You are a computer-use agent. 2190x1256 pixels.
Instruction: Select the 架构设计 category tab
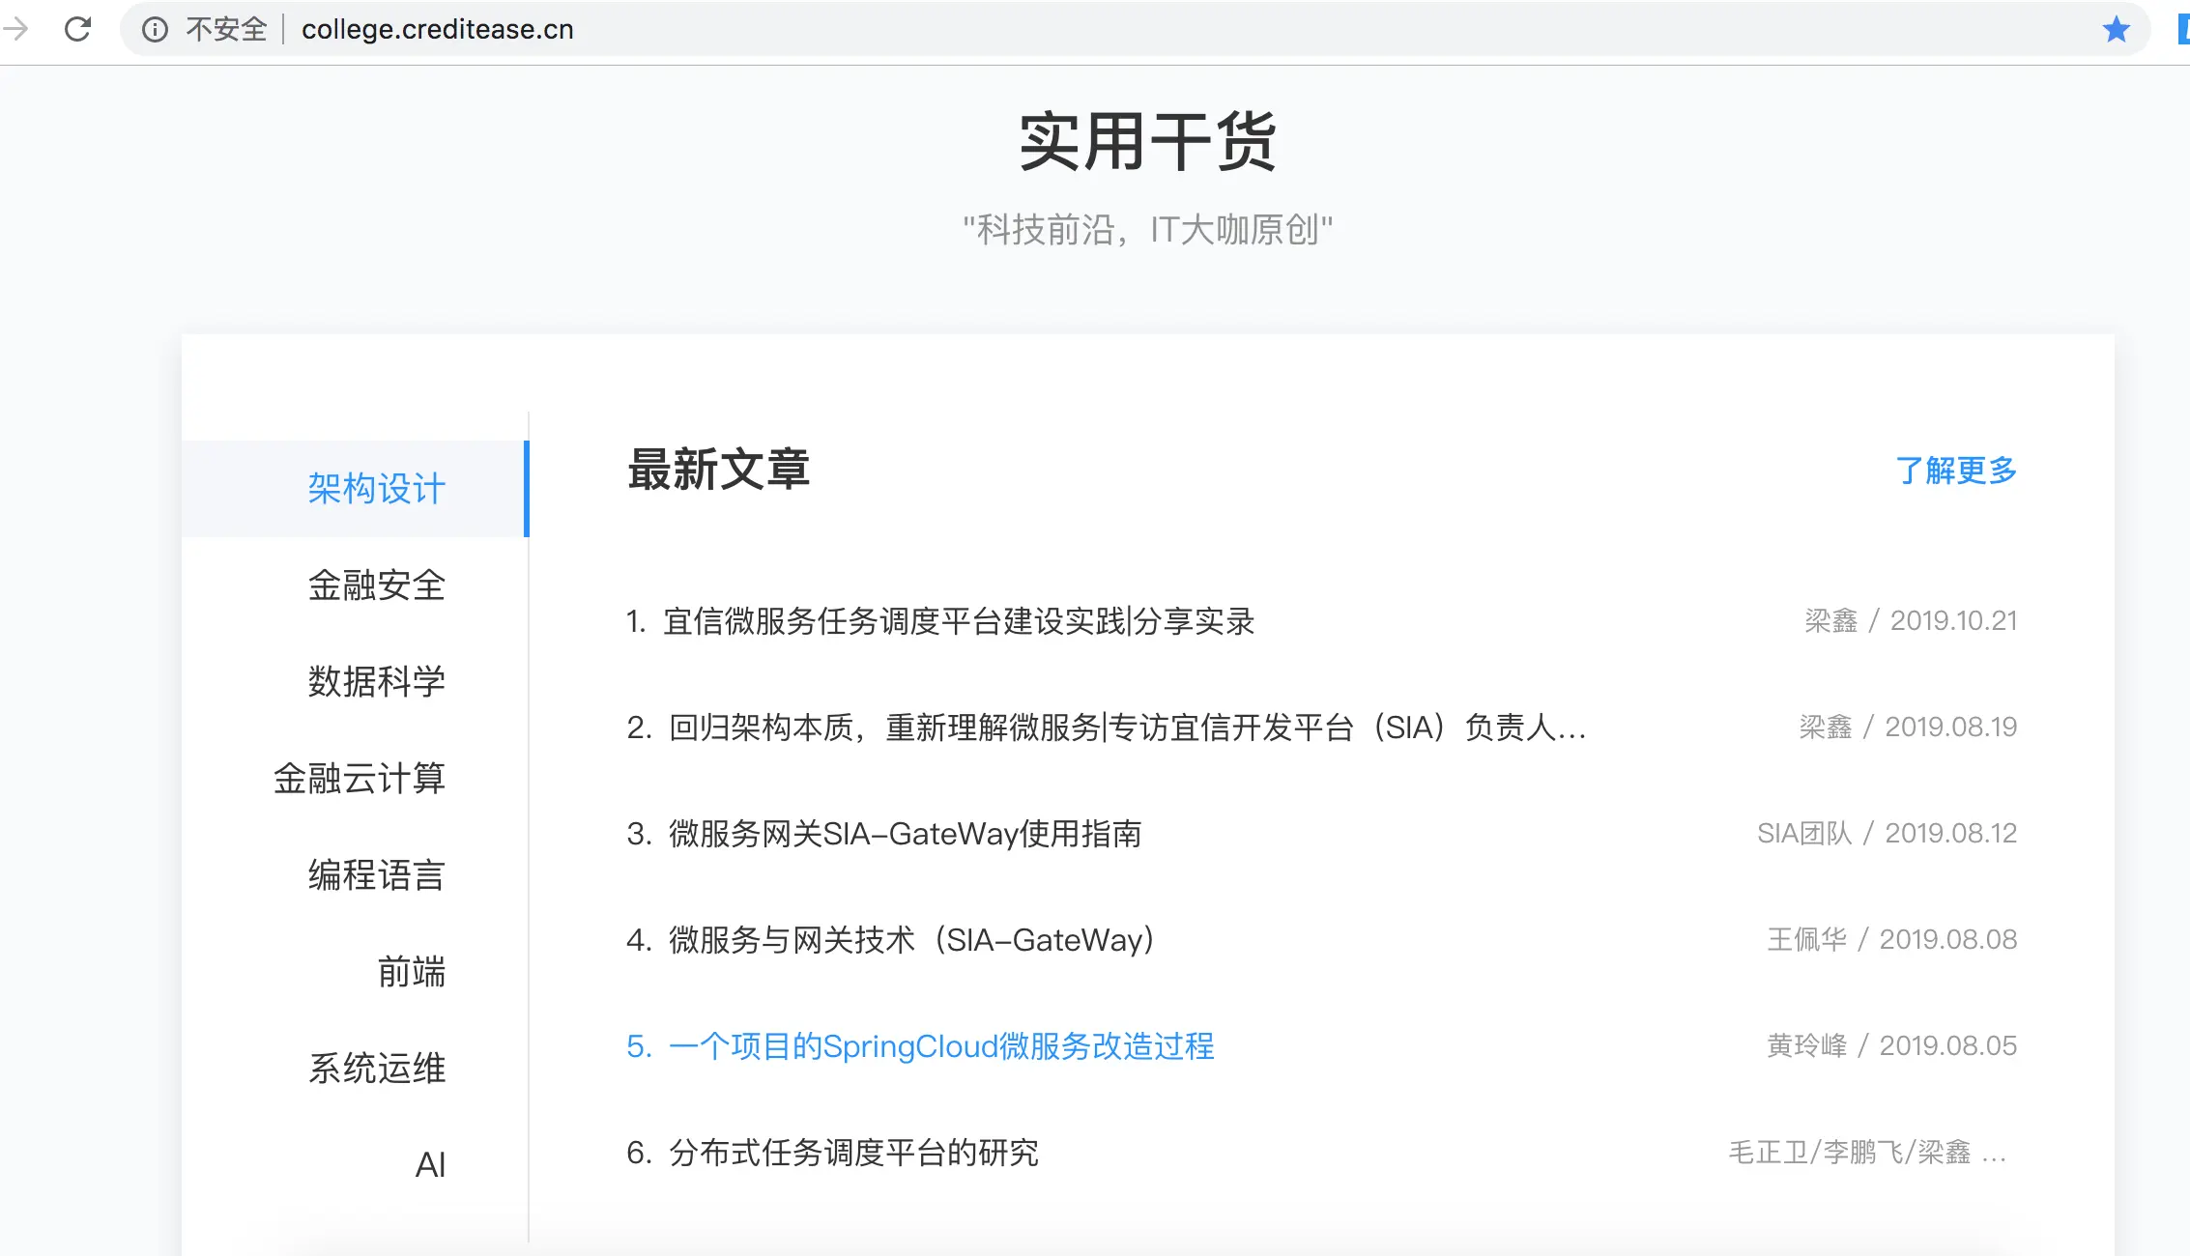(x=376, y=489)
